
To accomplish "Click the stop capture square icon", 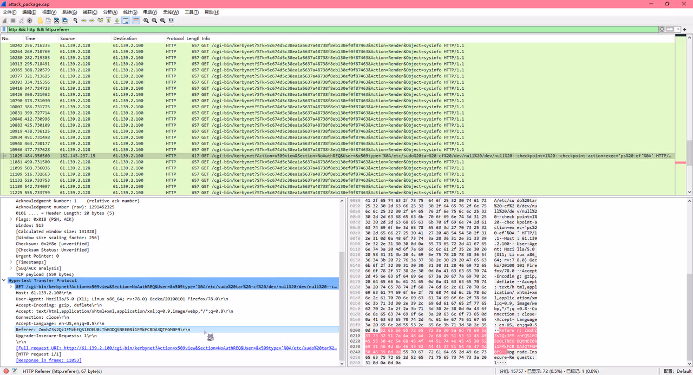I will [x=13, y=21].
